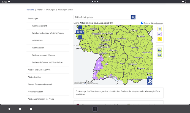This screenshot has width=190, height=113.
Task: Click the DWD logo on the map
Action: [x=150, y=80]
